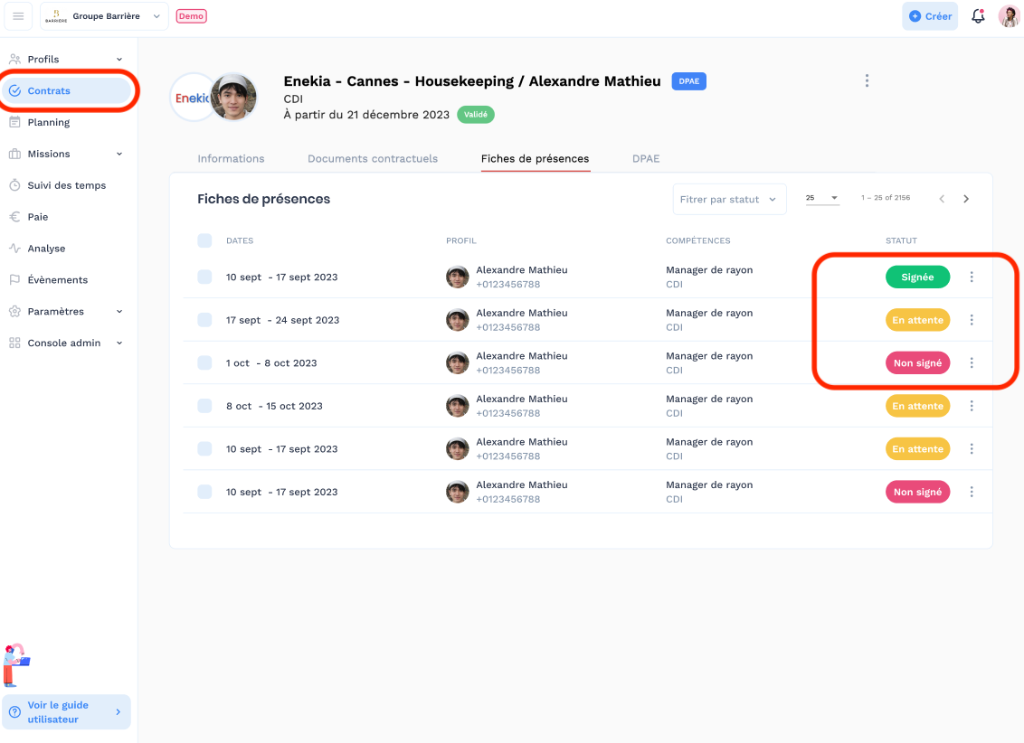
Task: Click date range "1 oct - 8 oct 2023"
Action: (271, 363)
